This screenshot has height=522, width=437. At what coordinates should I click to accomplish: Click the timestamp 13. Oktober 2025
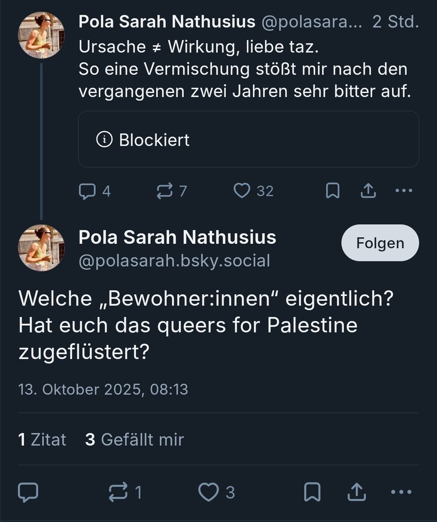pyautogui.click(x=104, y=388)
